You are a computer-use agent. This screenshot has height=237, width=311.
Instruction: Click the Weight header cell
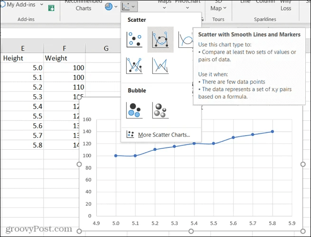(x=64, y=58)
